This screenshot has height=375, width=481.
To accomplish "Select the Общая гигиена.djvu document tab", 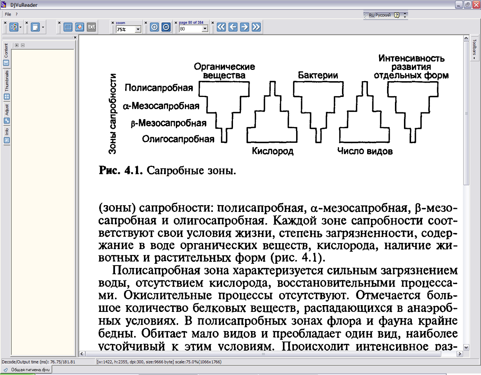I will click(x=26, y=370).
